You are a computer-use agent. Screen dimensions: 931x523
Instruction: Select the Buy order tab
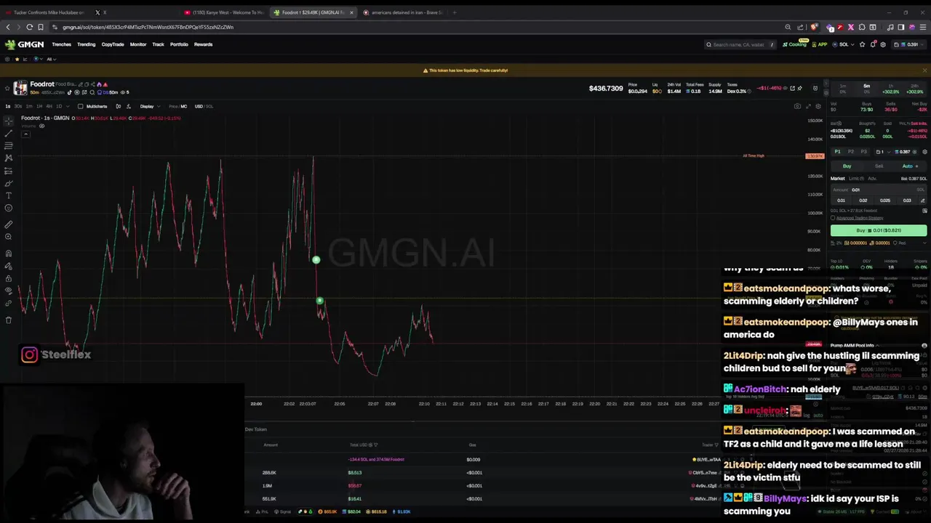847,166
